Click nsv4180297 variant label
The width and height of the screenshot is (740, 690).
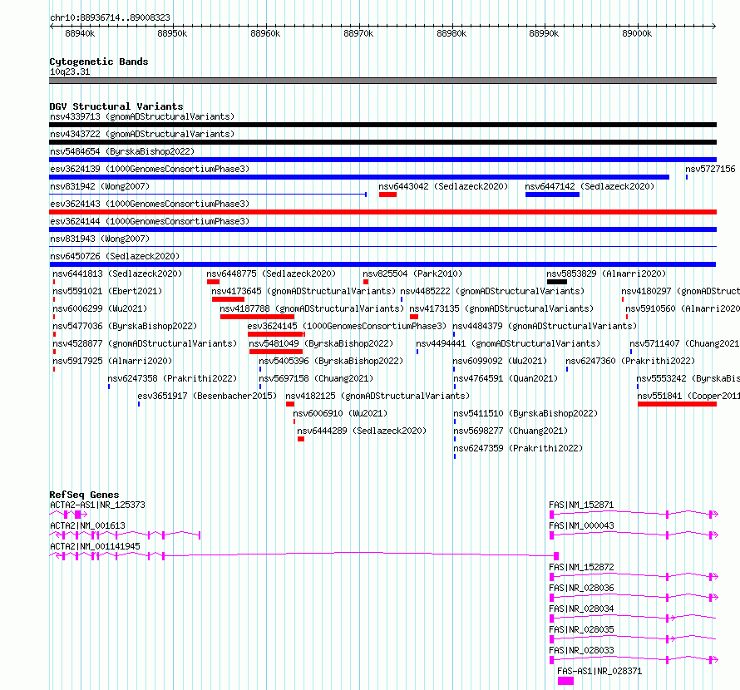[x=680, y=291]
